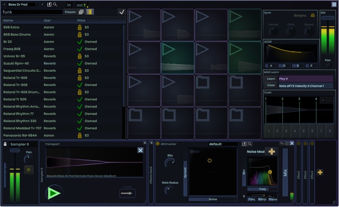Image resolution: width=339 pixels, height=207 pixels.
Task: Go to next preset with right arrow
Action: coord(42,5)
